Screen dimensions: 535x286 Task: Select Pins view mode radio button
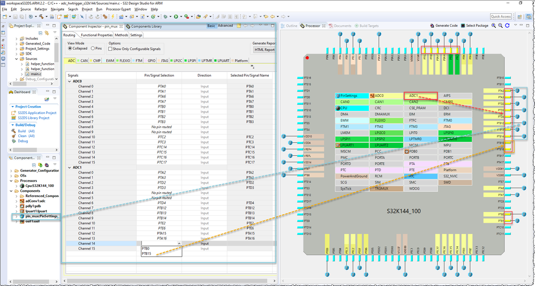point(93,48)
